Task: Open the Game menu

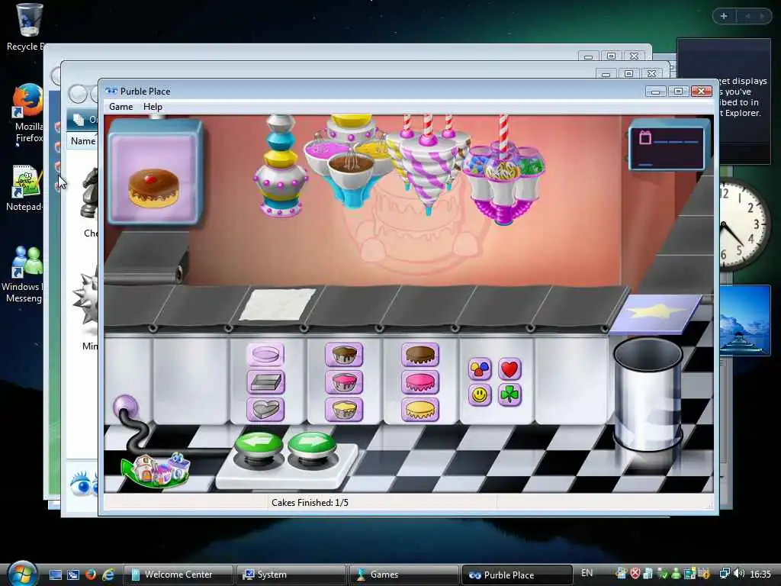Action: click(121, 107)
